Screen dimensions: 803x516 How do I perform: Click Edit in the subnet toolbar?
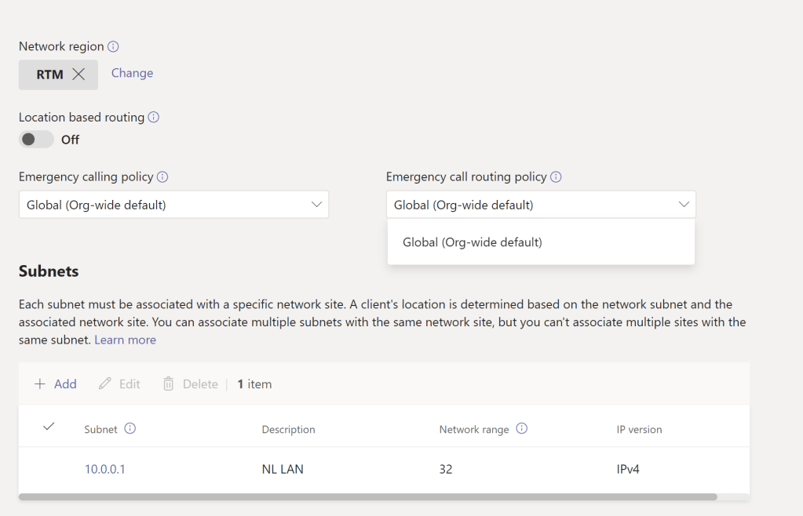click(x=120, y=384)
